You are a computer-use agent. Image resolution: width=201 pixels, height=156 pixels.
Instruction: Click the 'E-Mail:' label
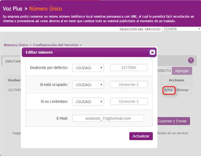pos(62,119)
